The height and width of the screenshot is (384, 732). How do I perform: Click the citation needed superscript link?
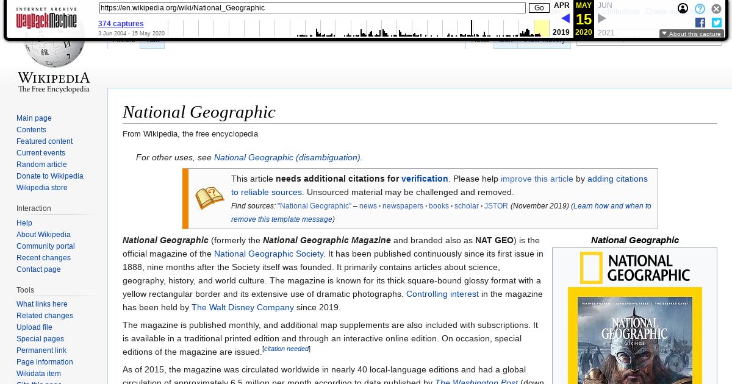click(286, 349)
